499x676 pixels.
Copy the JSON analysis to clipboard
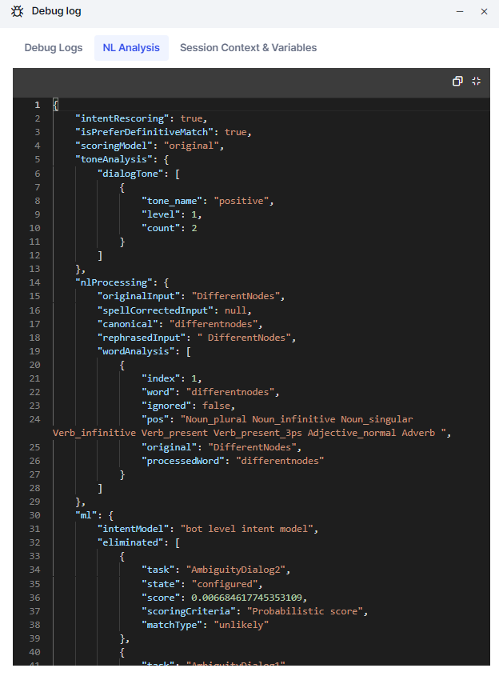pos(457,81)
